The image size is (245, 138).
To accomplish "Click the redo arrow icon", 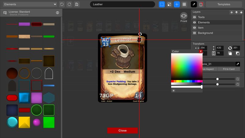I will 69,4.
